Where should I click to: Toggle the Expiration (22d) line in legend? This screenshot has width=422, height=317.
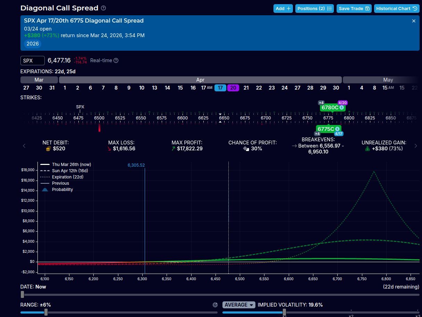tap(67, 177)
